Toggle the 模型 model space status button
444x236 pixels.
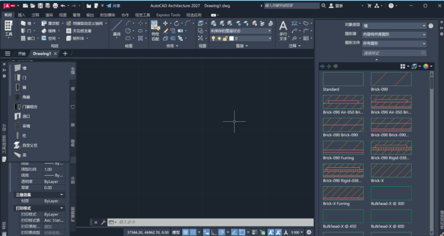(176, 232)
